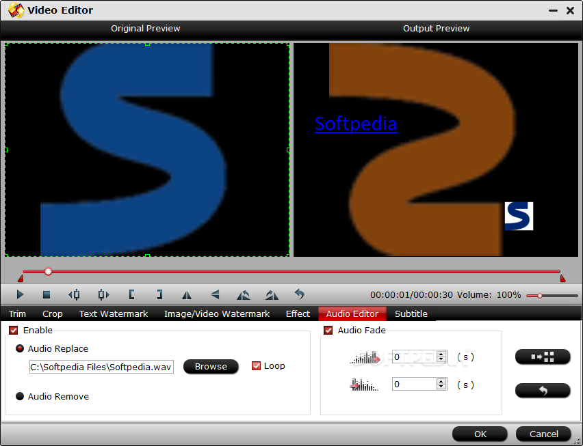This screenshot has height=446, width=583.
Task: Set trim start with left bracket icon
Action: 131,294
